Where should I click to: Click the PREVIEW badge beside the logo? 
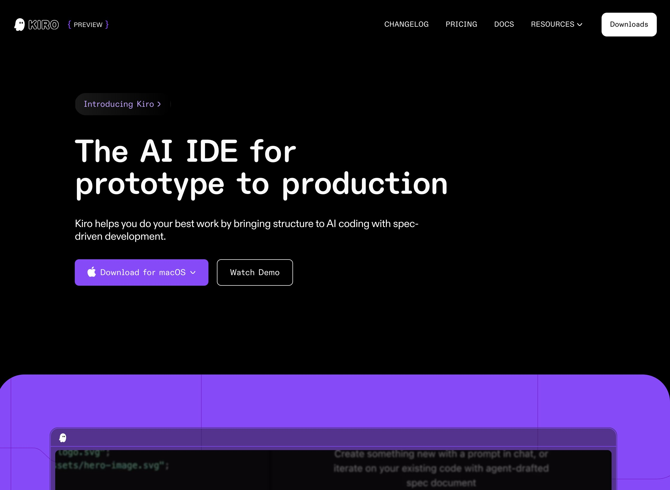pyautogui.click(x=88, y=25)
